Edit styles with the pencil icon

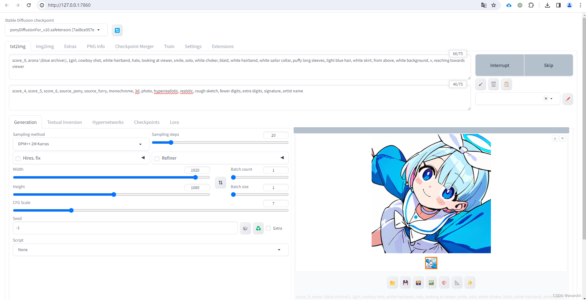pos(568,99)
